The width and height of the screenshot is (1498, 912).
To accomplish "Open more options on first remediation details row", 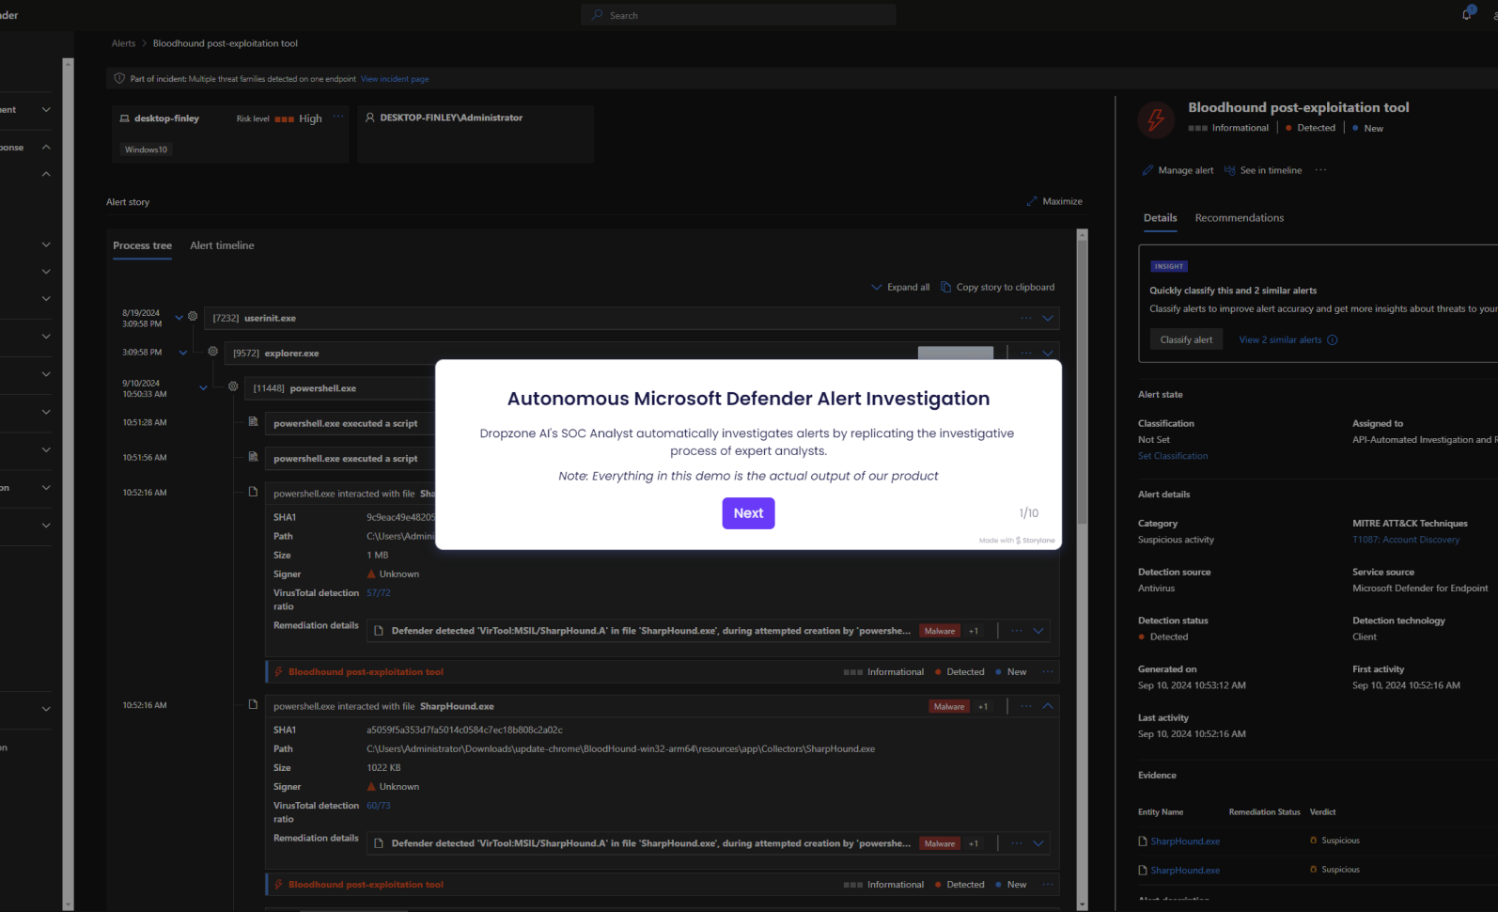I will point(1016,631).
